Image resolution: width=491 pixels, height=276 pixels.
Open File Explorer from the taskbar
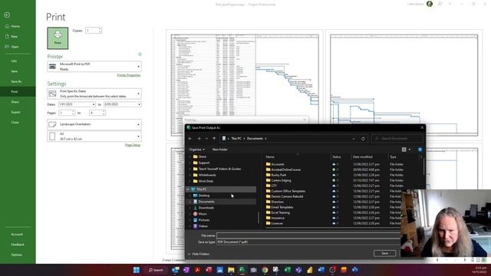point(231,270)
